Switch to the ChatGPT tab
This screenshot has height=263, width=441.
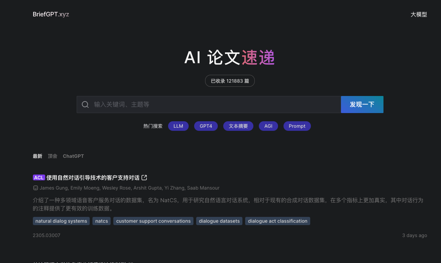(73, 156)
